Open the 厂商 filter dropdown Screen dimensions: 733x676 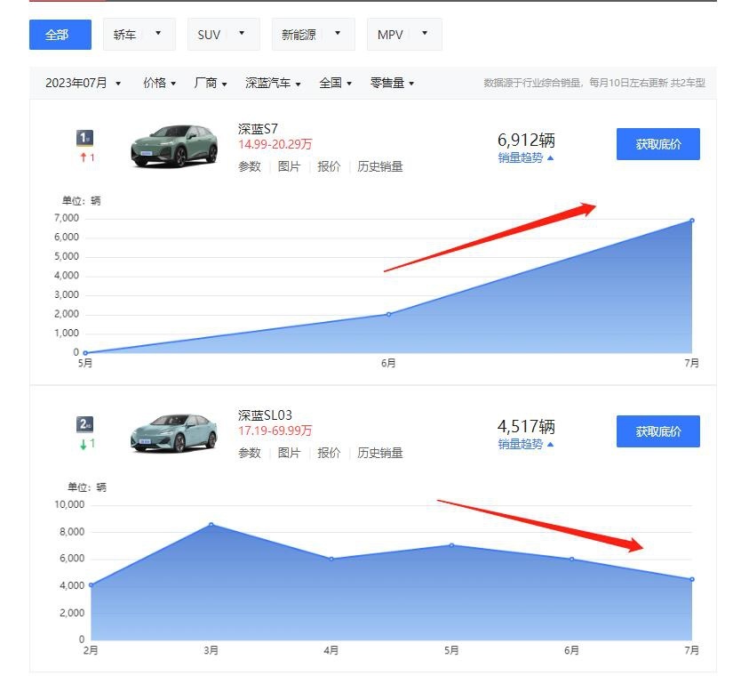click(211, 84)
